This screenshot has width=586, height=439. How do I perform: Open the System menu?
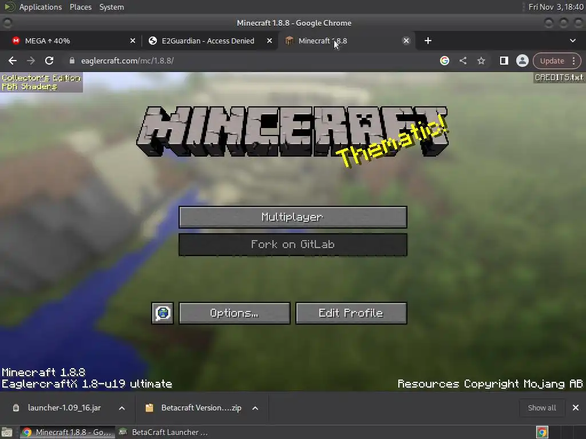coord(112,7)
